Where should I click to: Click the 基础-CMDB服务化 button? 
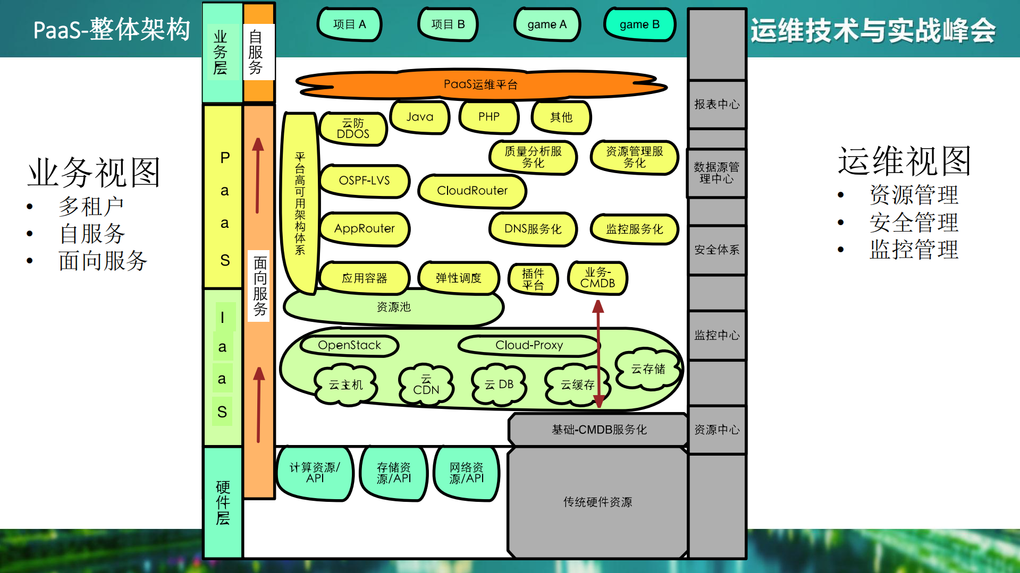pos(597,430)
